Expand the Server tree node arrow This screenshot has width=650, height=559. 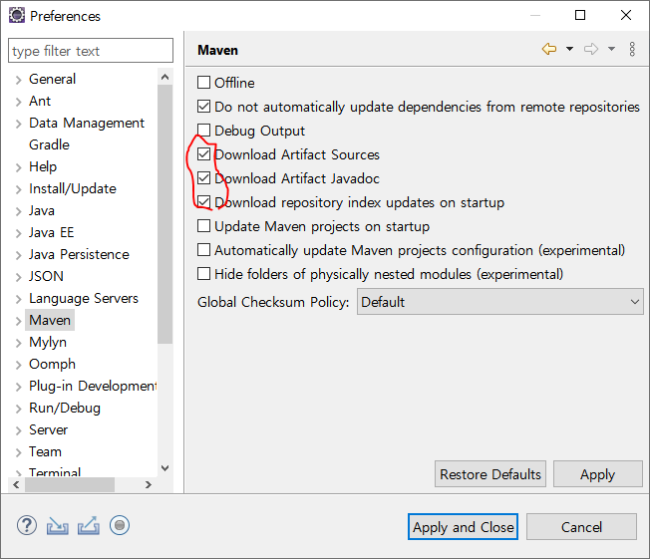pyautogui.click(x=18, y=430)
